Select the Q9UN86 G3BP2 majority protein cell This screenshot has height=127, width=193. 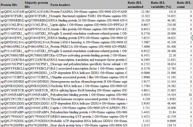pos(37,55)
